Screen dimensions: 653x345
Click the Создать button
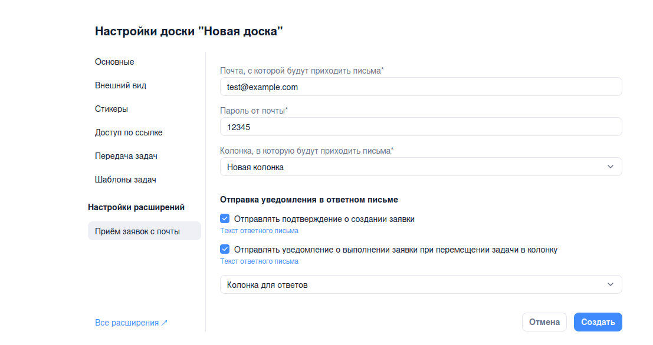coord(598,322)
